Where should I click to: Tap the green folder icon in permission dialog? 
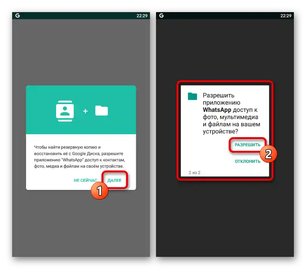click(x=192, y=96)
